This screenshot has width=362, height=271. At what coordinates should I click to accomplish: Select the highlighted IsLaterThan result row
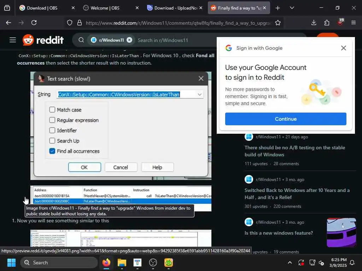point(122,201)
